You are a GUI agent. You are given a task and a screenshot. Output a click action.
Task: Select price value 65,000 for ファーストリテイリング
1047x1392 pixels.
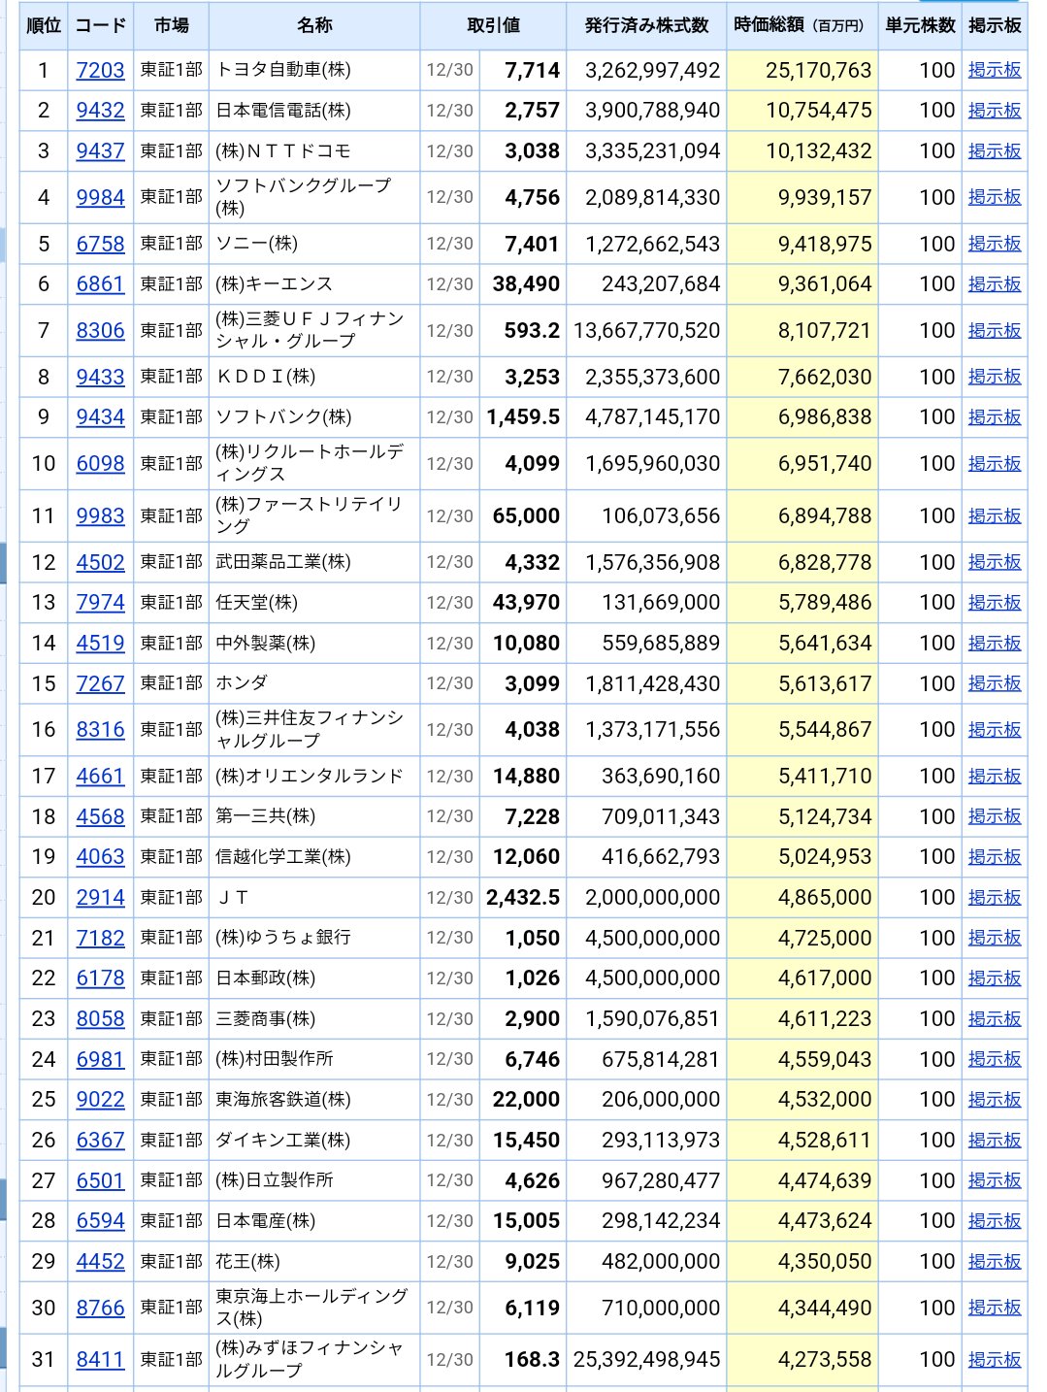point(526,516)
